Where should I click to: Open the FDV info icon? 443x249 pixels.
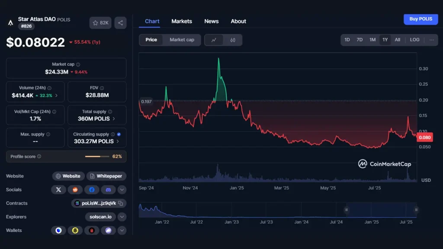[x=102, y=88]
